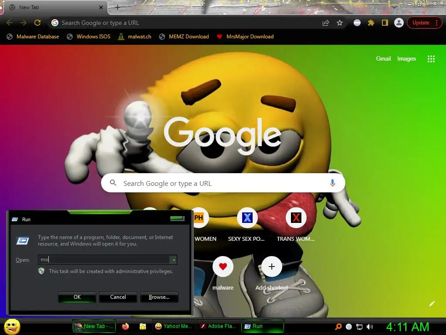
Task: Click the magnifier icon in the search box
Action: (x=113, y=183)
